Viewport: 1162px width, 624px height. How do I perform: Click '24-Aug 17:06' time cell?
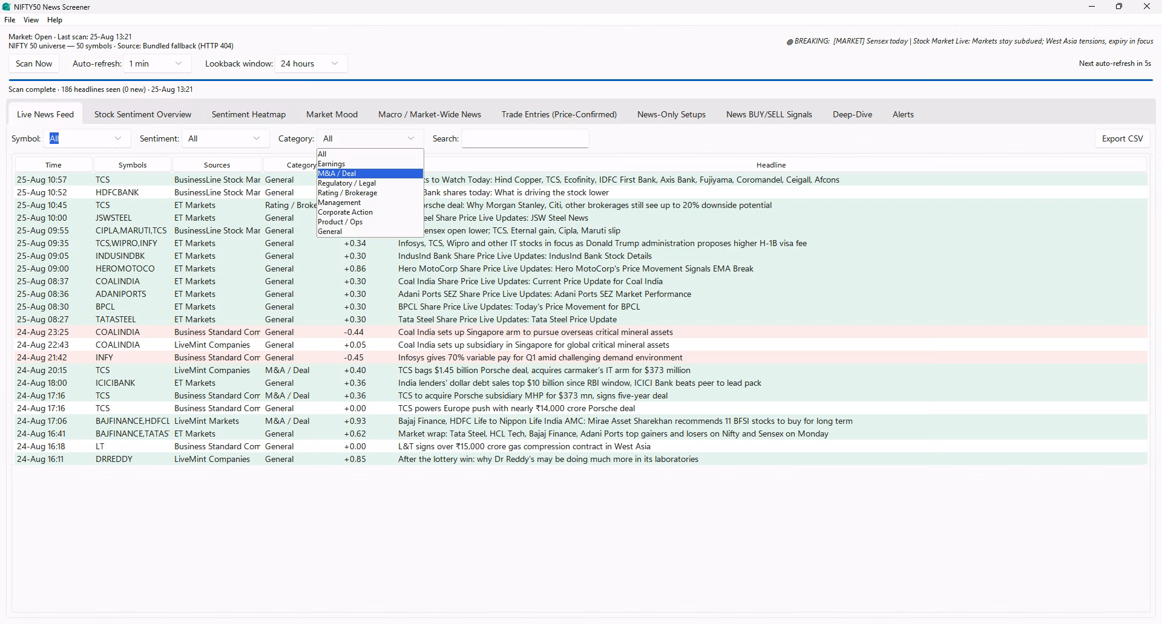[x=42, y=421]
